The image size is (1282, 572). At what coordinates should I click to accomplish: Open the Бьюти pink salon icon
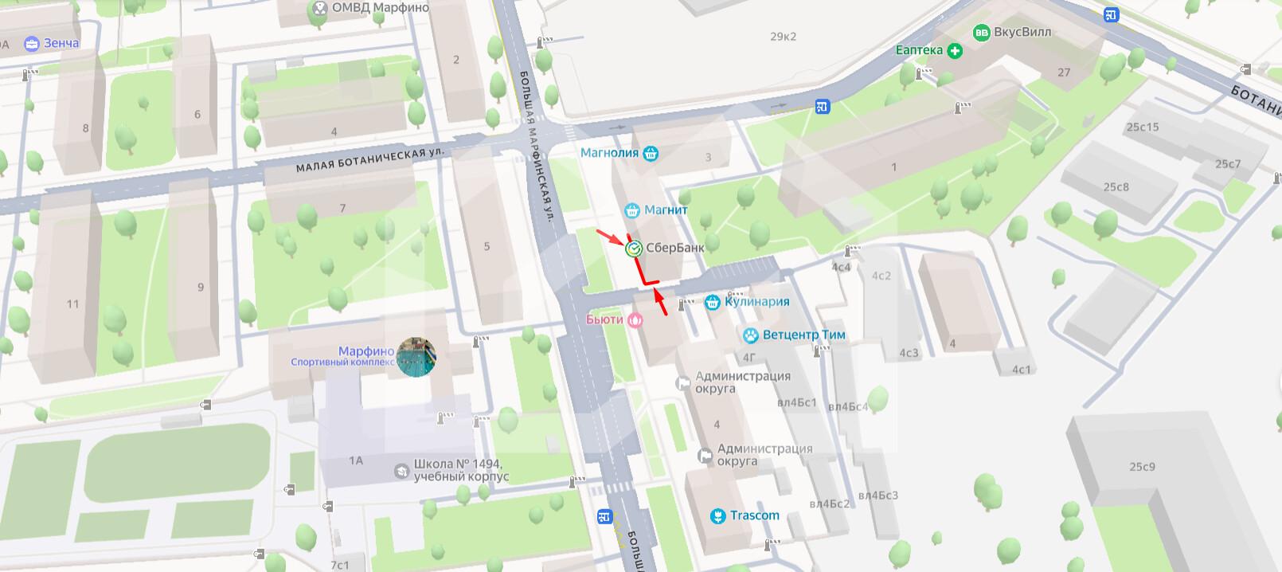click(x=635, y=319)
